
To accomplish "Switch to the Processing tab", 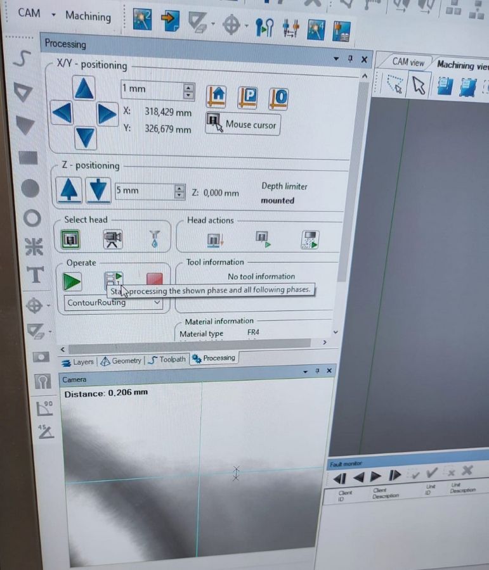I will 214,358.
